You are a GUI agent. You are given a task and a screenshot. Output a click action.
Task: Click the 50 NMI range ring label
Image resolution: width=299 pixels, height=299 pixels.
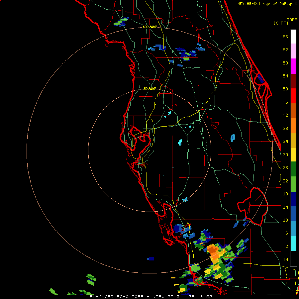(x=149, y=89)
